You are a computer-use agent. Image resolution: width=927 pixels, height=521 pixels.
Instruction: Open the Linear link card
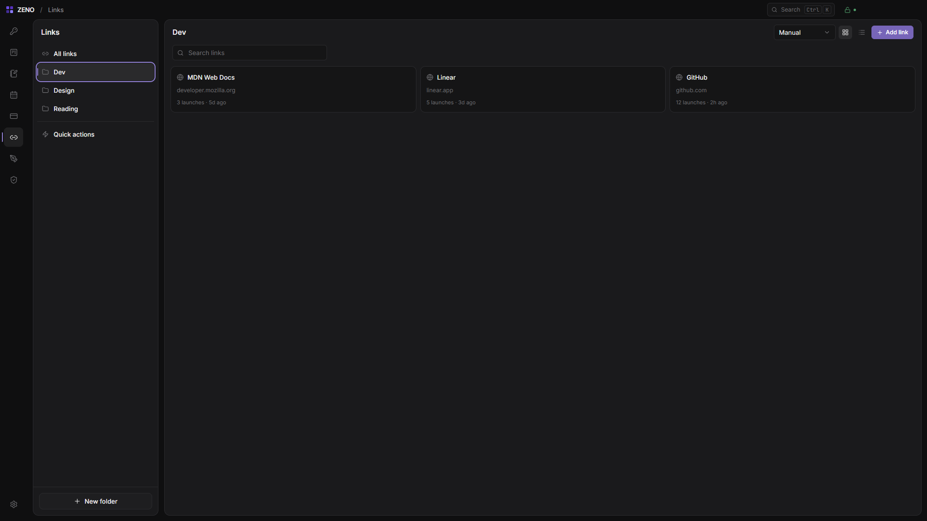click(x=542, y=89)
